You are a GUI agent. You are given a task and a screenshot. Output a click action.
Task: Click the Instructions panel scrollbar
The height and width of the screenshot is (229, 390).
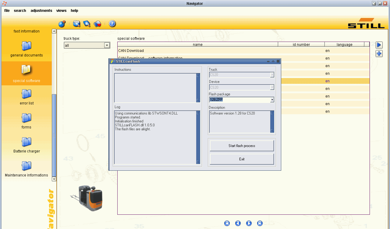coord(198,88)
